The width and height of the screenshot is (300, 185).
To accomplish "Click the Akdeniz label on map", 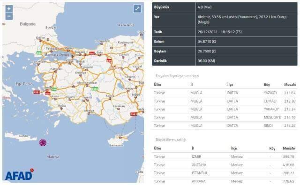I will coord(53,157).
